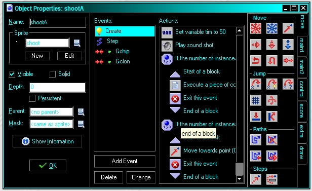Select the Wrap around screen action
This screenshot has height=191, width=312.
[272, 100]
